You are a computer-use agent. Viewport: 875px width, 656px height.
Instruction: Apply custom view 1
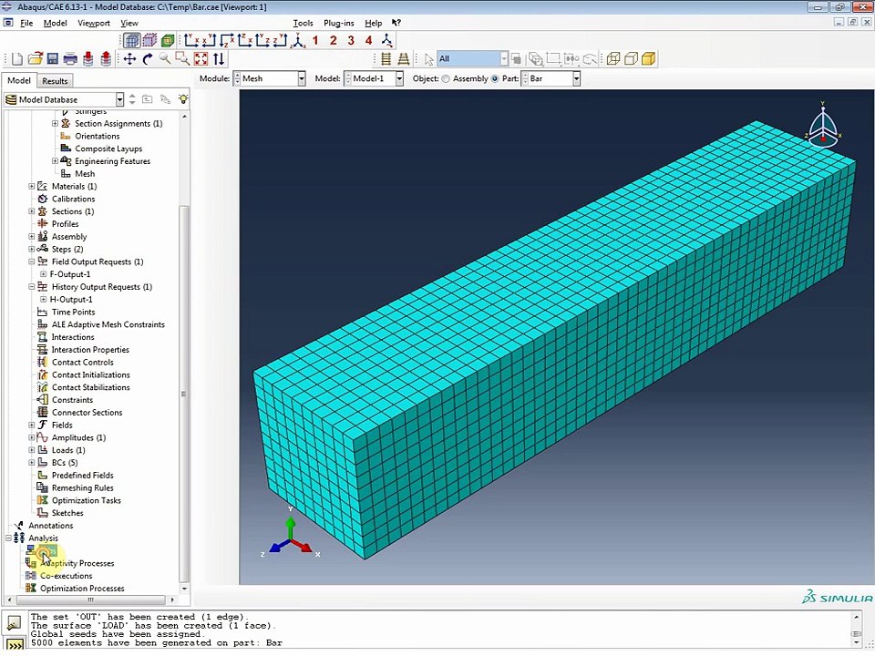[315, 40]
